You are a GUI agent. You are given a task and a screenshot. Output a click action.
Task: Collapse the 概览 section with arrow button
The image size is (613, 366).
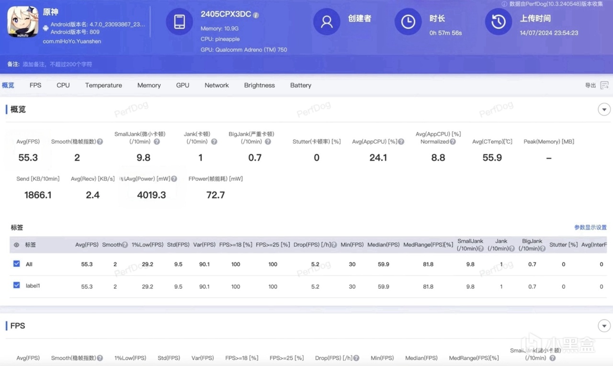click(x=604, y=109)
